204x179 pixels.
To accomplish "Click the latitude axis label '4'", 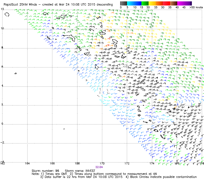I will [x=2, y=86].
